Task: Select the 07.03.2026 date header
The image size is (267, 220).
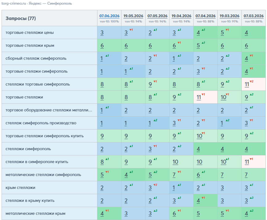Action: point(253,16)
